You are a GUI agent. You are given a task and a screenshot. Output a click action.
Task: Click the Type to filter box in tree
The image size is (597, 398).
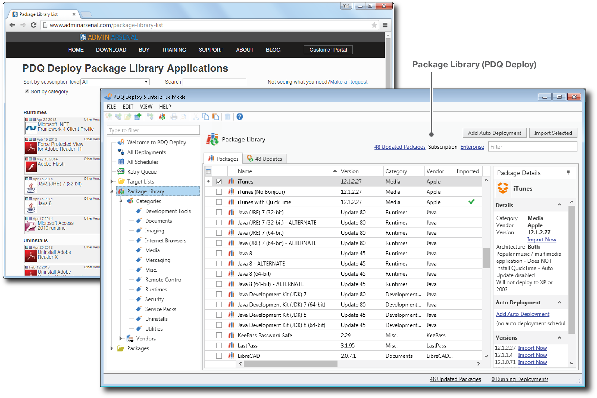[x=153, y=130]
